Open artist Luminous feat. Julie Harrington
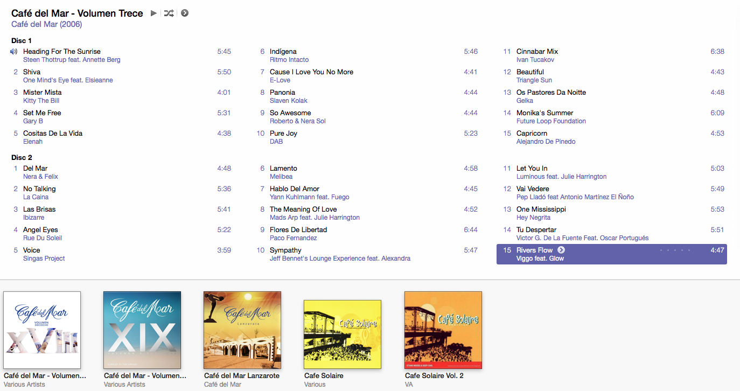This screenshot has height=391, width=740. [561, 177]
